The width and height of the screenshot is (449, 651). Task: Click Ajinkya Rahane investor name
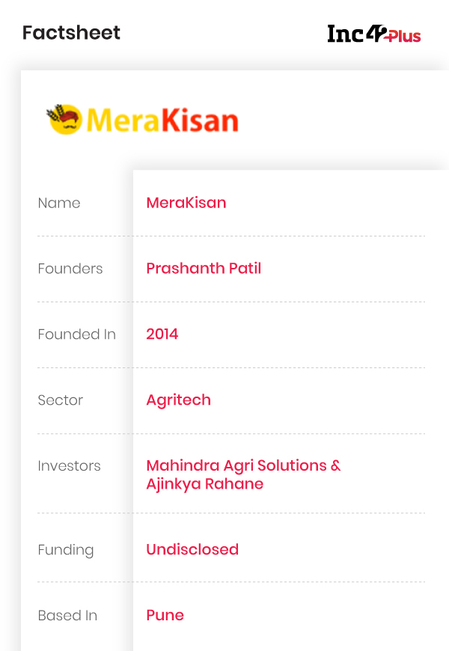[205, 484]
